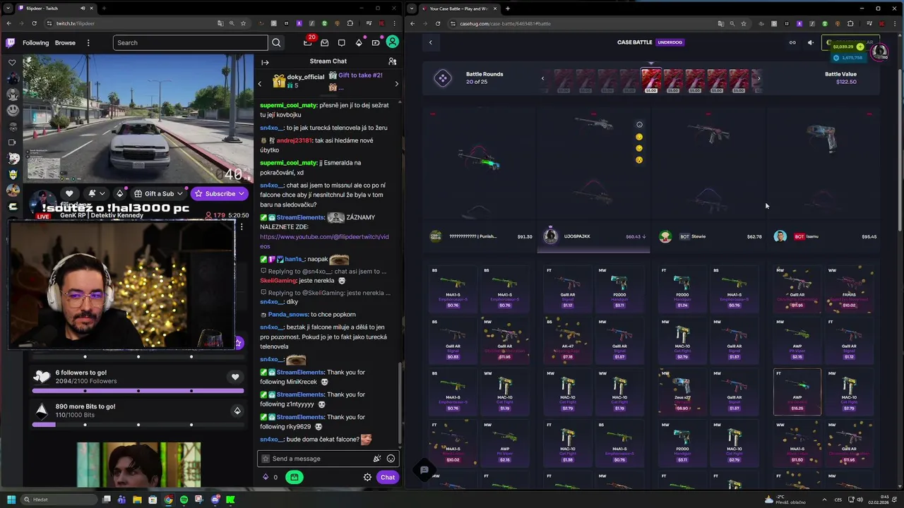Bookmark the twitch.tv page star icon
The height and width of the screenshot is (508, 904).
click(244, 23)
